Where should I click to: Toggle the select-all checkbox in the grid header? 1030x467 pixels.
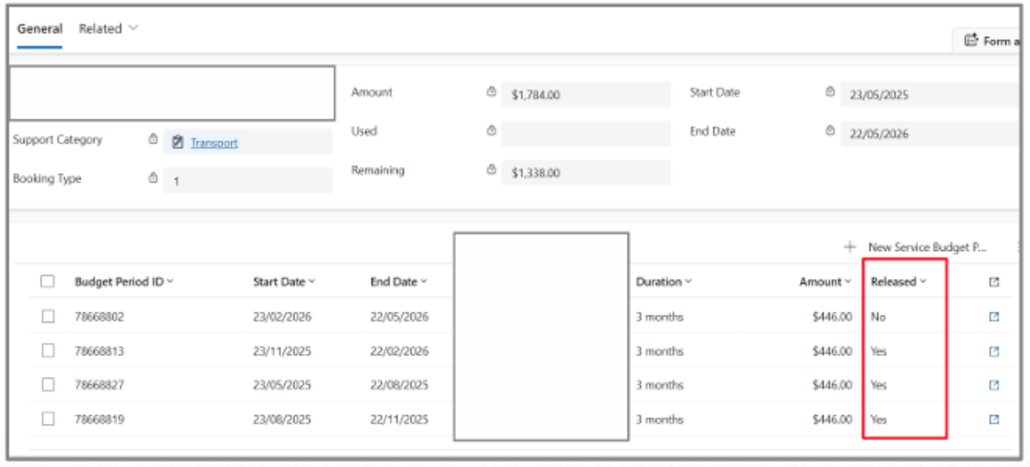pos(47,281)
